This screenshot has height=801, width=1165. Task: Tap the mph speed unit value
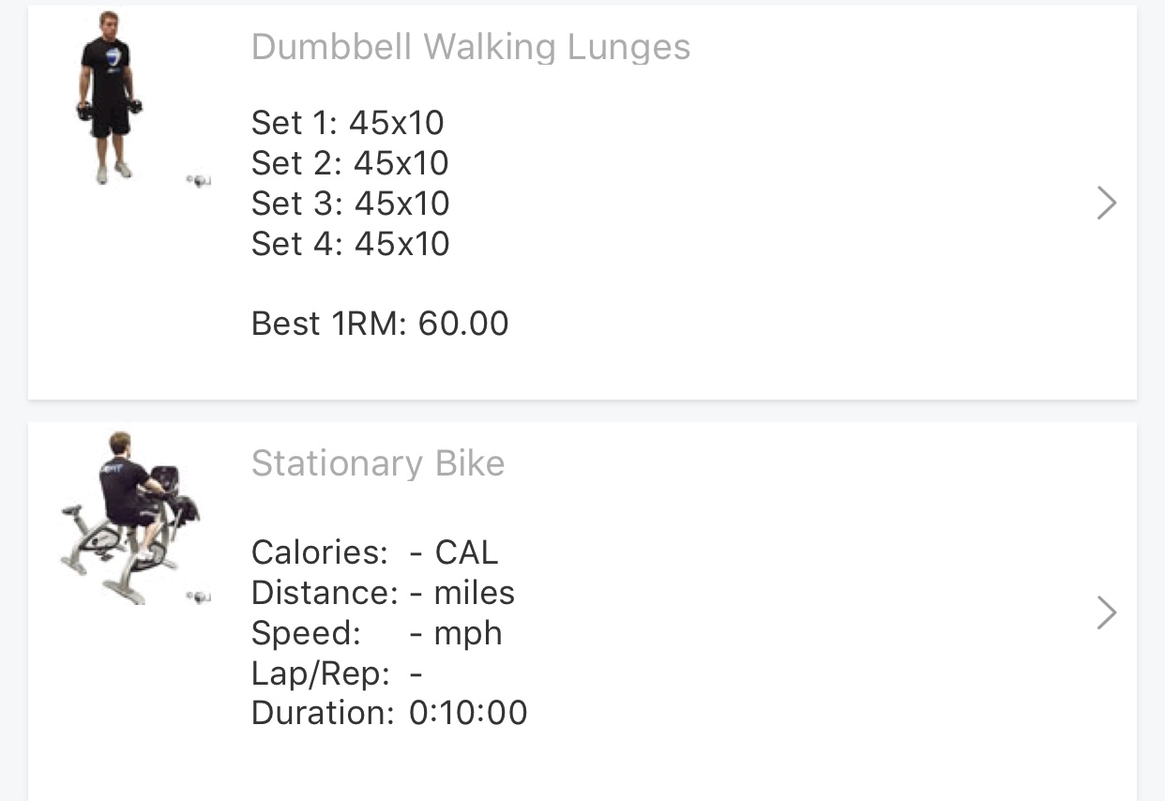click(x=468, y=633)
